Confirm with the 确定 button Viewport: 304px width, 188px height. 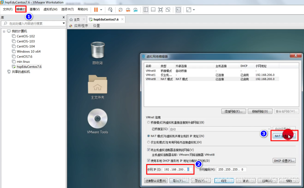tap(224, 181)
